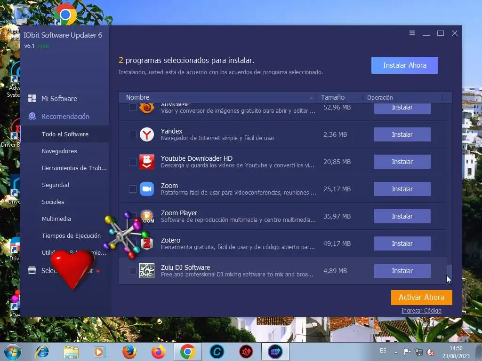482x361 pixels.
Task: Click the Yandex app icon
Action: [x=147, y=134]
